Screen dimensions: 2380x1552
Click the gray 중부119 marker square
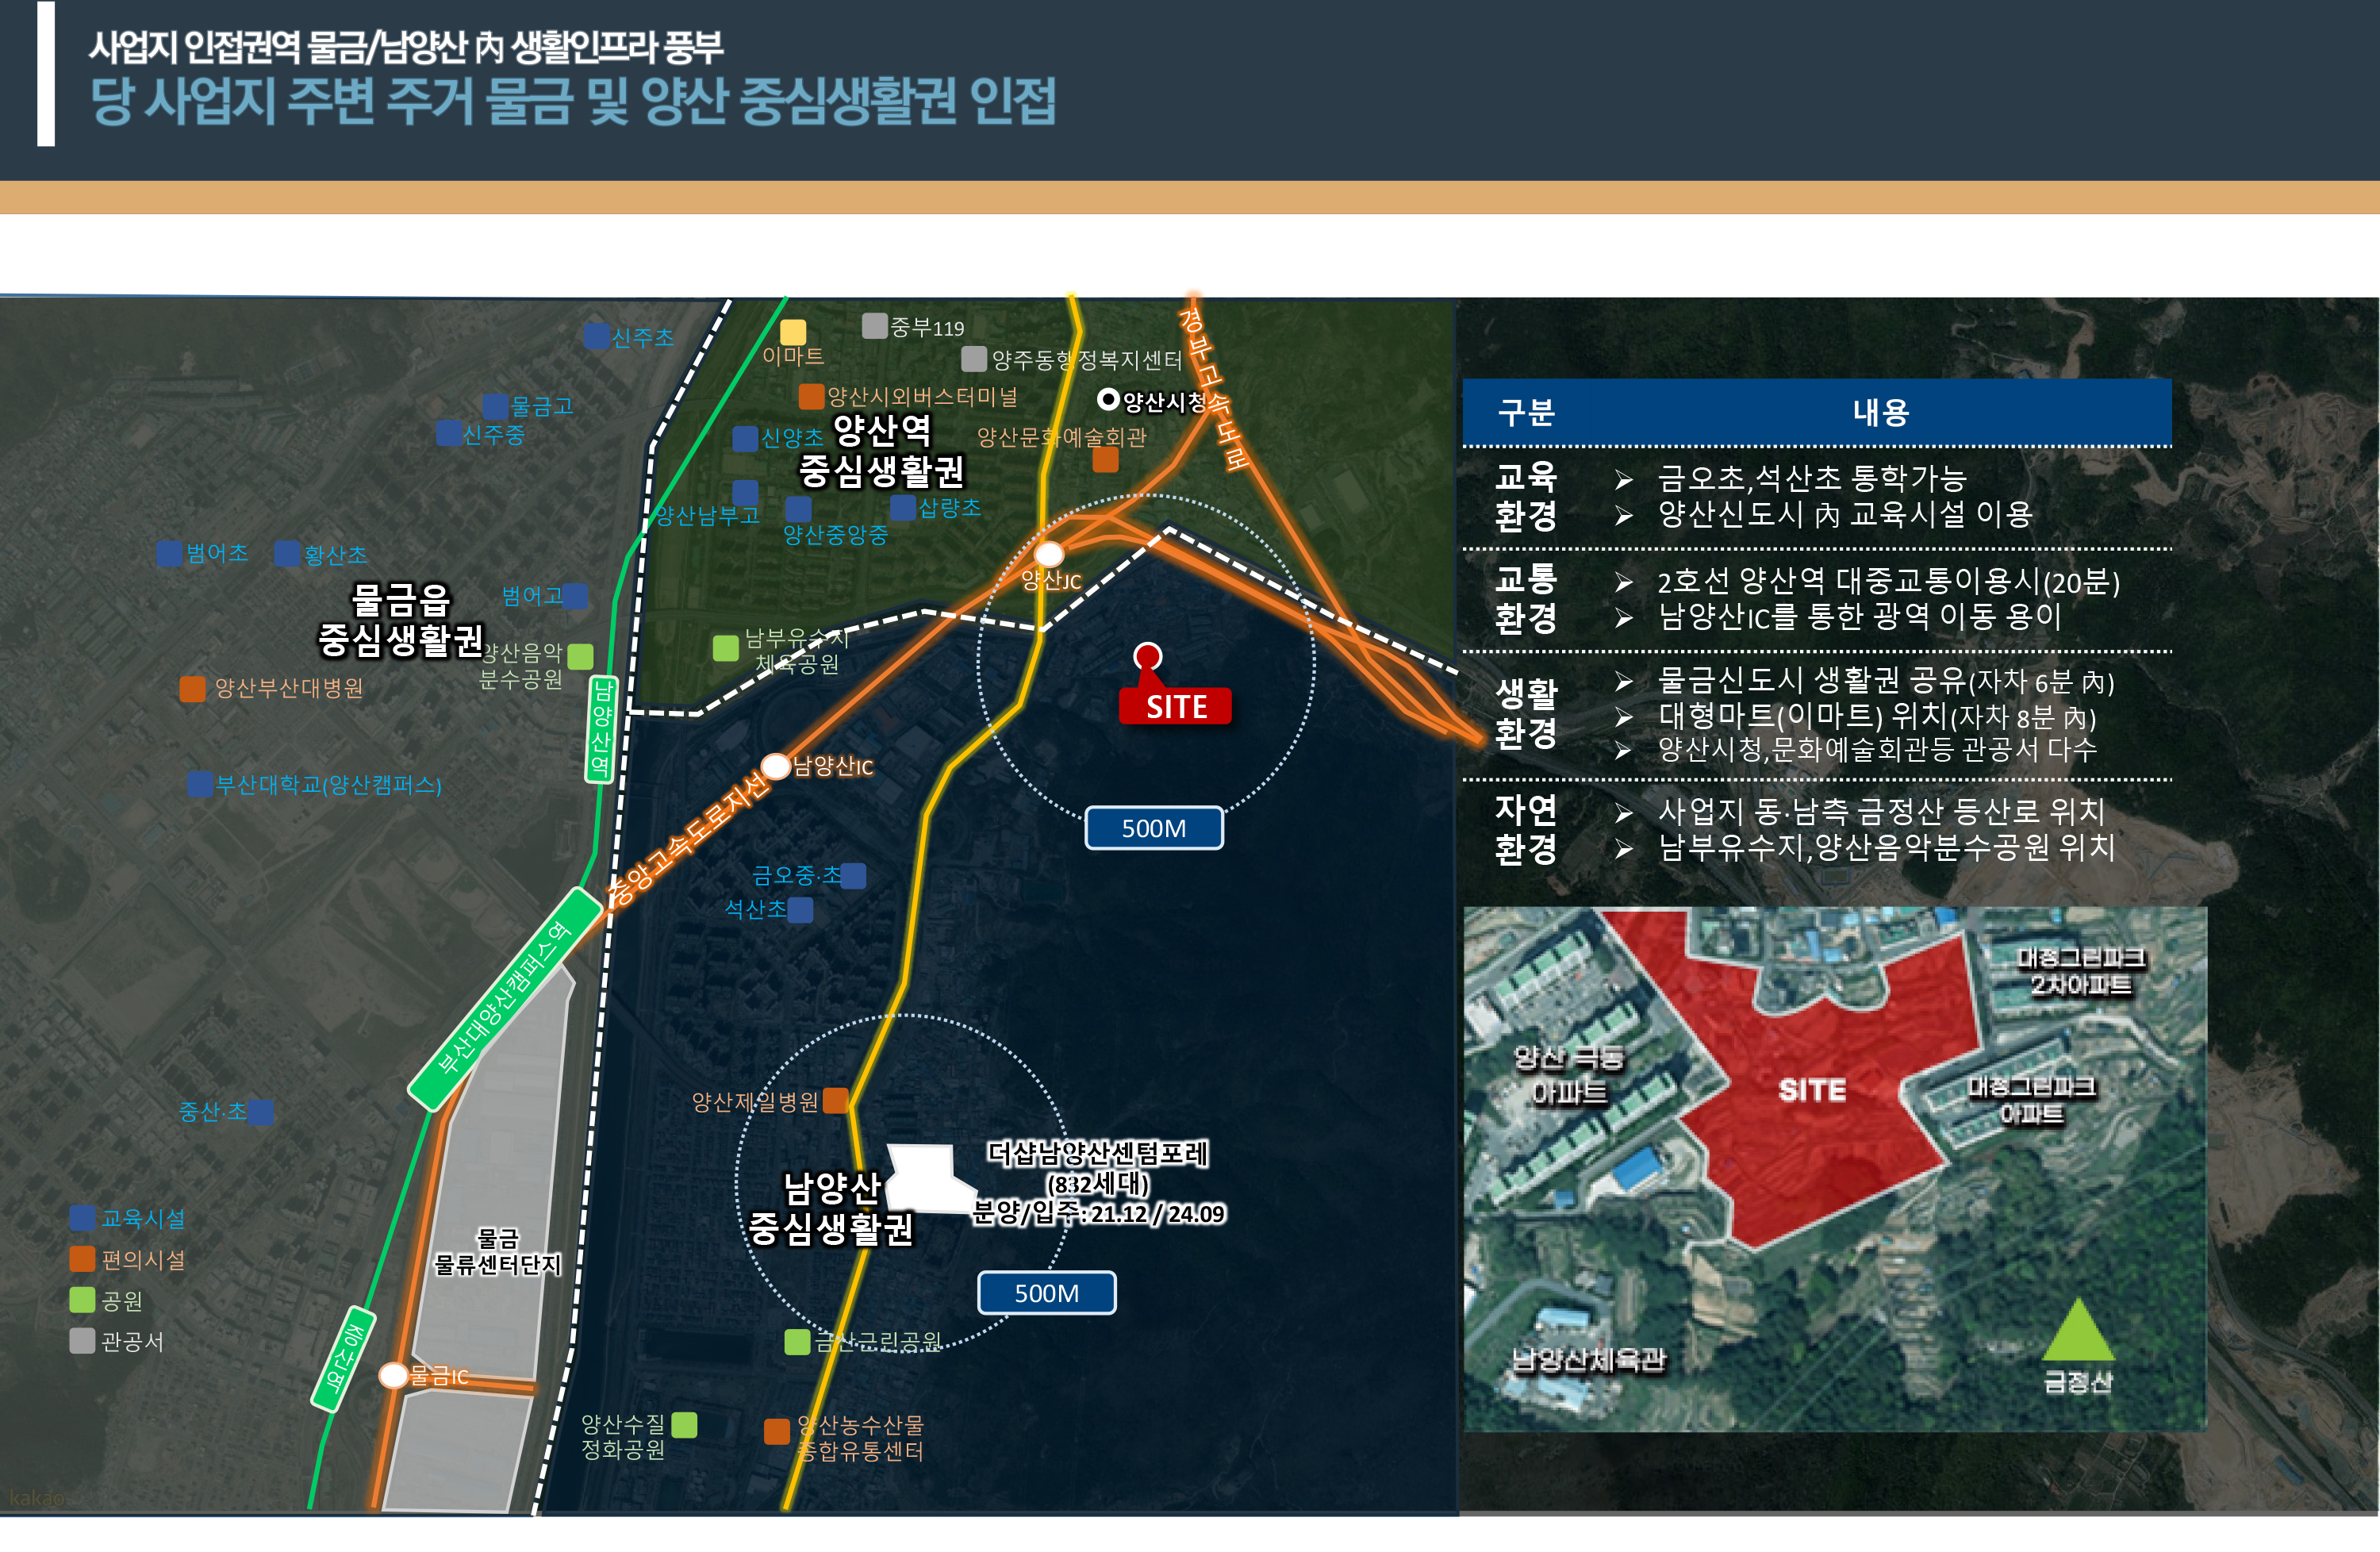pyautogui.click(x=874, y=325)
